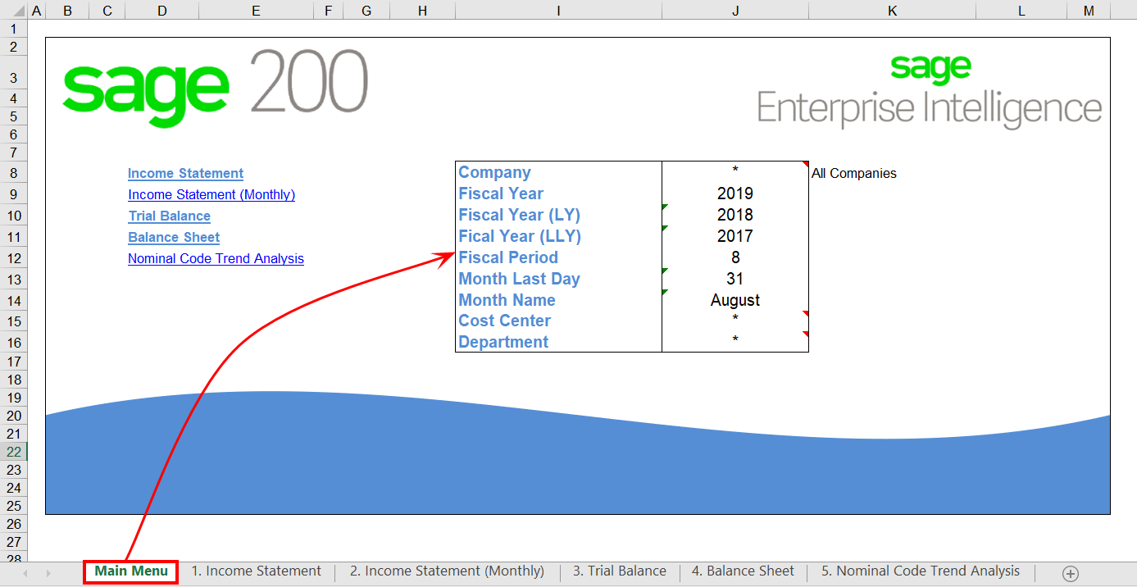The height and width of the screenshot is (587, 1137).
Task: Click the sheet tabs scroll right arrow
Action: click(x=48, y=573)
